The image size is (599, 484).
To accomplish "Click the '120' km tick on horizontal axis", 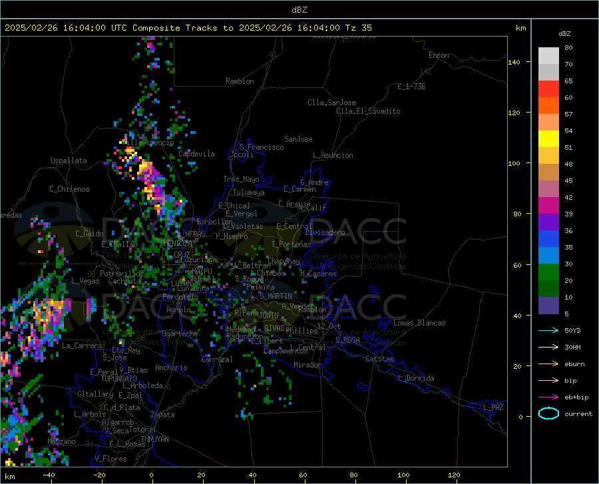I will pyautogui.click(x=454, y=475).
